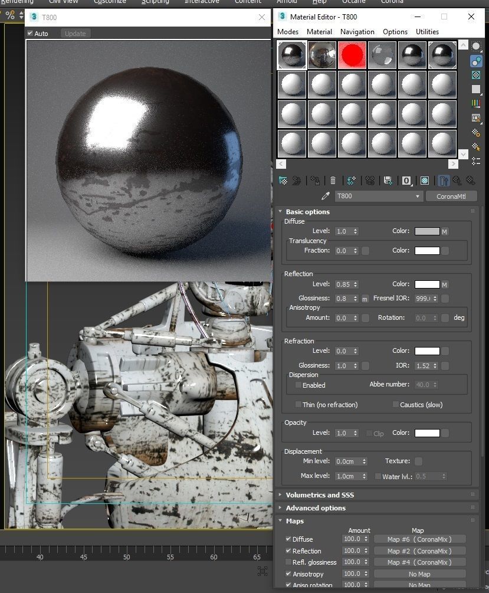Viewport: 489px width, 593px height.
Task: Click Make Material Copy icon
Action: pos(351,181)
